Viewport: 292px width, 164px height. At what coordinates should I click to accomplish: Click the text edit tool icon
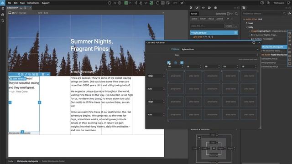tap(136, 3)
